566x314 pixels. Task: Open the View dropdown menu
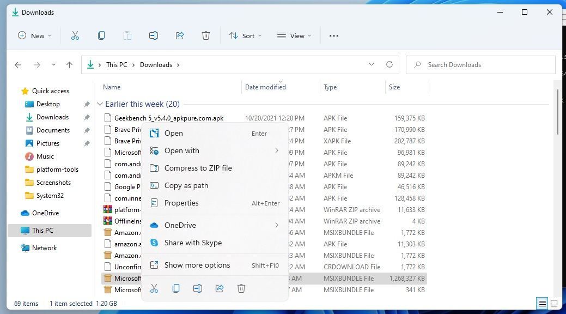click(294, 35)
